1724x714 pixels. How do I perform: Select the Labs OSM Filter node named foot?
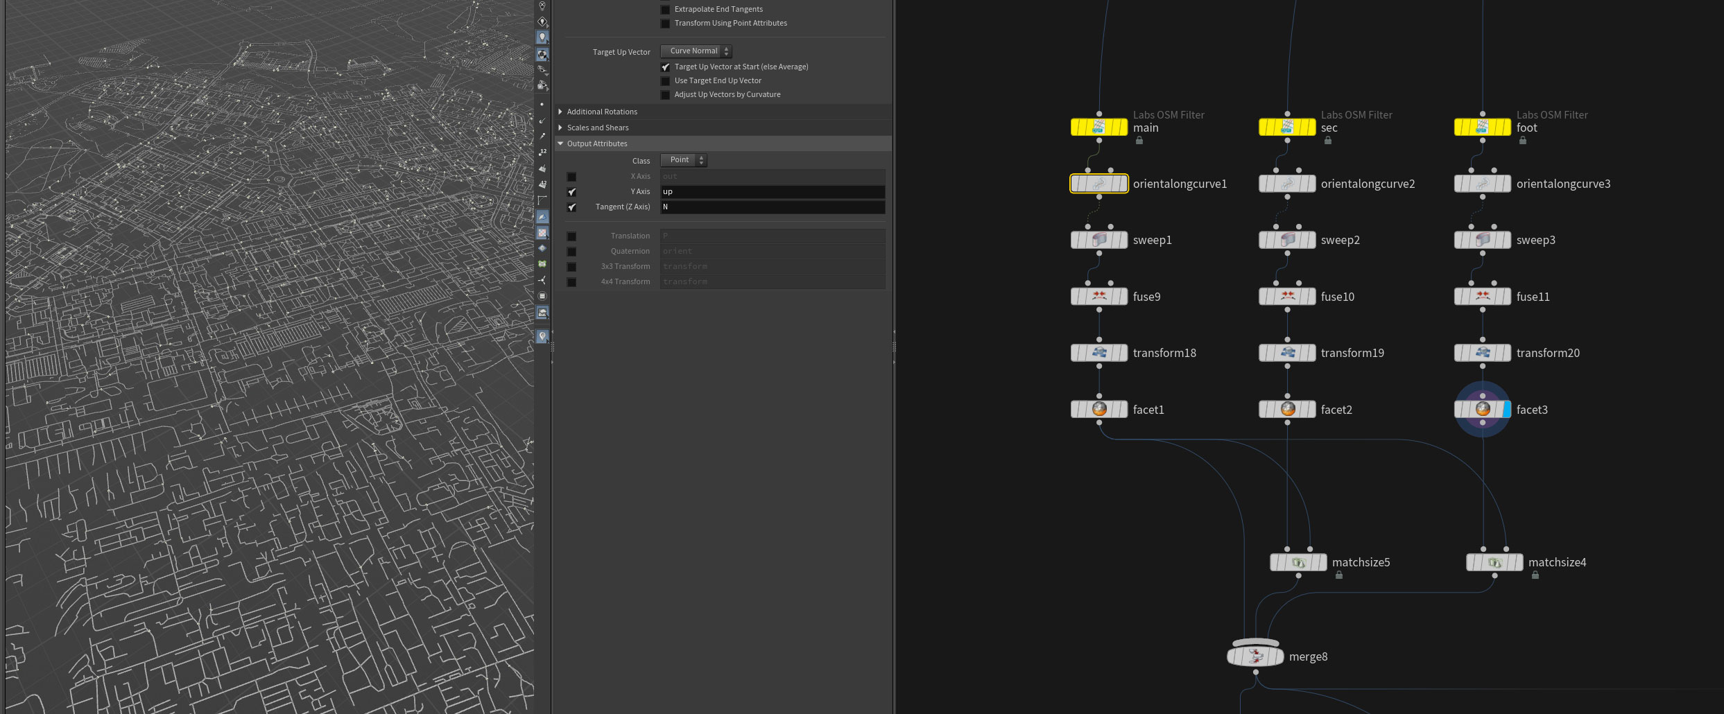(1483, 128)
